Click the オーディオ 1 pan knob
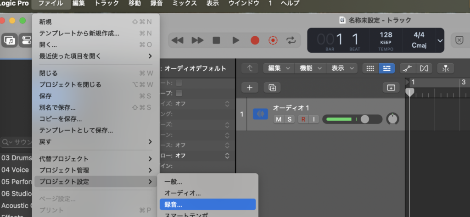The image size is (470, 217). click(x=393, y=119)
